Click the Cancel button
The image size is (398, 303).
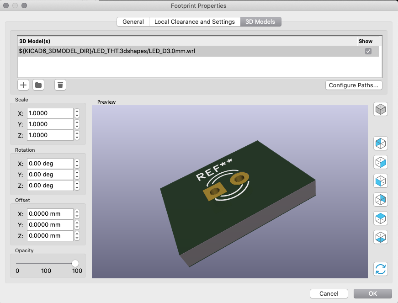329,293
